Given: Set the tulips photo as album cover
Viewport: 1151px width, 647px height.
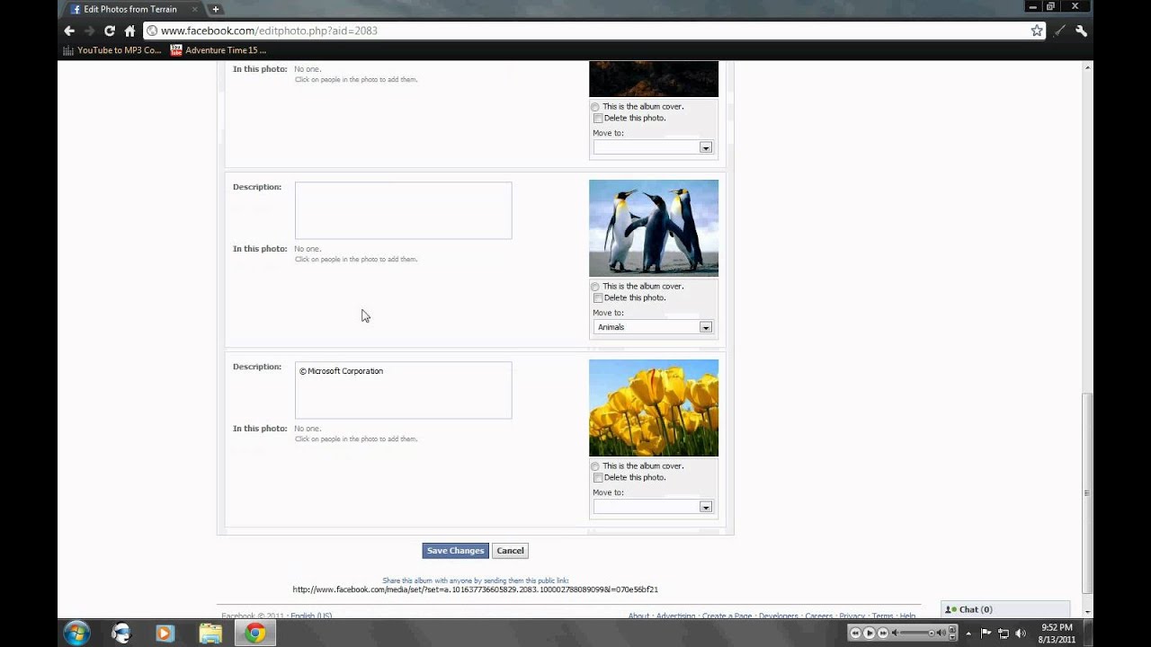Looking at the screenshot, I should [x=594, y=466].
